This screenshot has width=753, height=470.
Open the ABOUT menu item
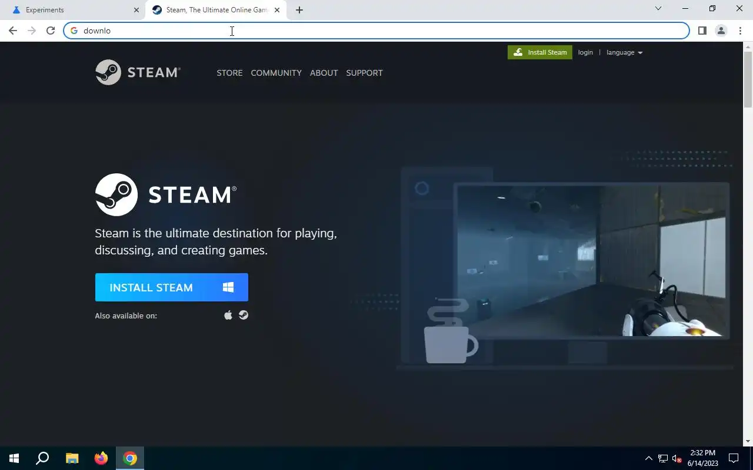click(x=324, y=73)
